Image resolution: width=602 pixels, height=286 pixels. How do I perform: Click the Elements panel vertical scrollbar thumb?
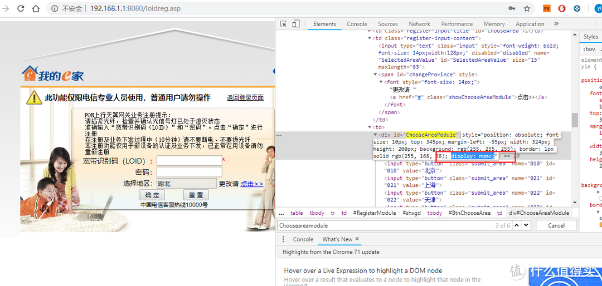[x=574, y=120]
